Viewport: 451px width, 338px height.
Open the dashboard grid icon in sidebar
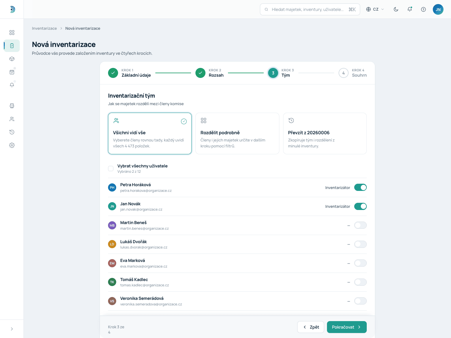click(x=12, y=33)
